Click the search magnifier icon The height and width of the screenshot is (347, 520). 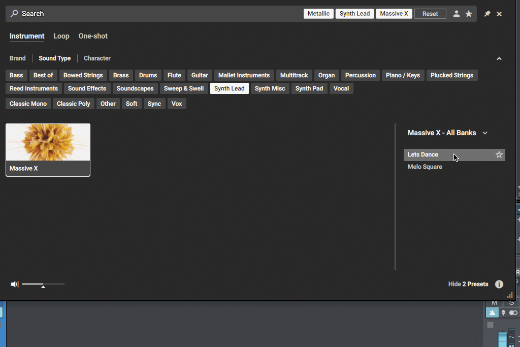click(x=14, y=14)
